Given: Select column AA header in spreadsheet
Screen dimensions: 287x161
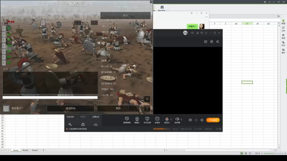Looking at the screenshot, I should pos(236,24).
